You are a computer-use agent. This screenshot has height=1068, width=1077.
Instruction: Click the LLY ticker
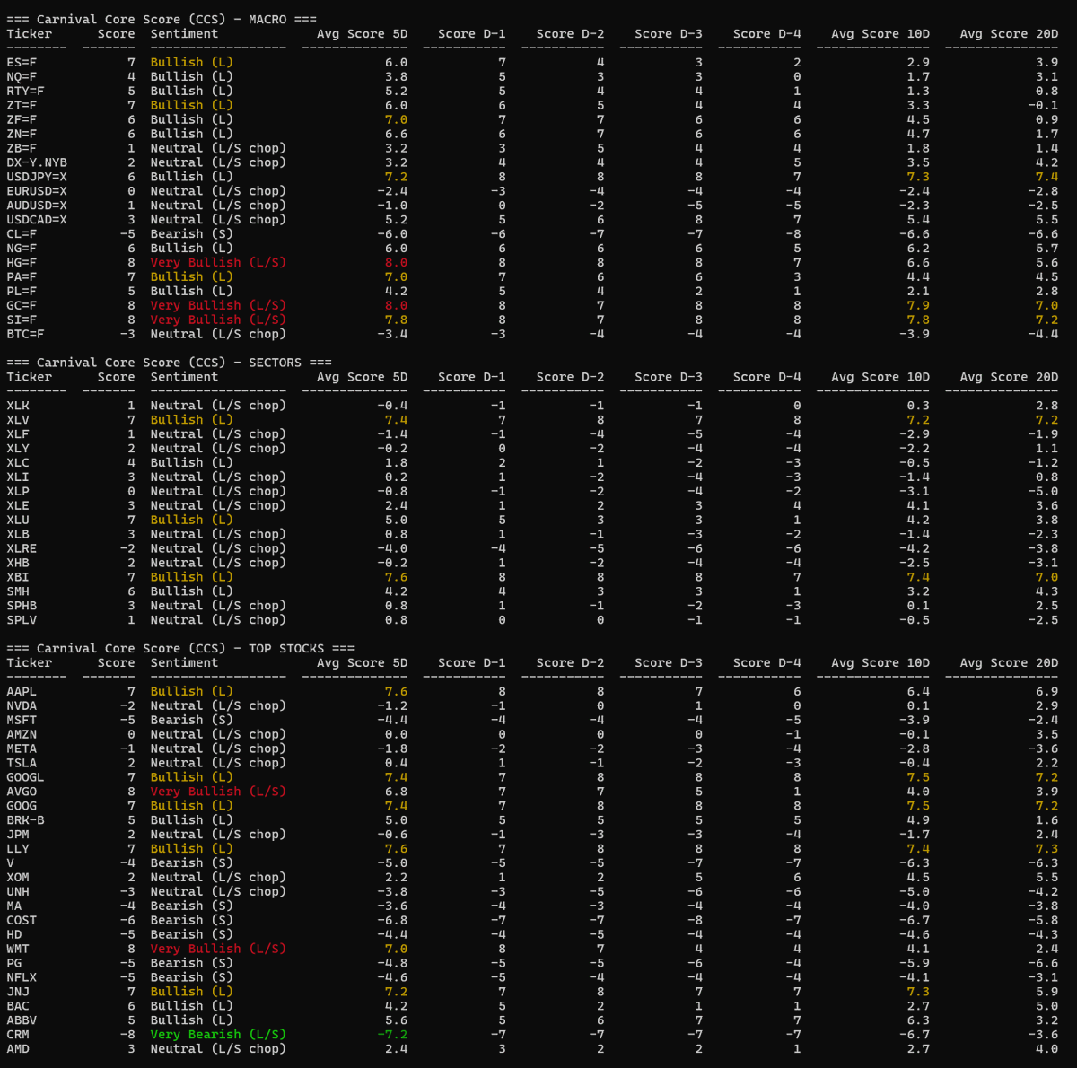pos(18,849)
